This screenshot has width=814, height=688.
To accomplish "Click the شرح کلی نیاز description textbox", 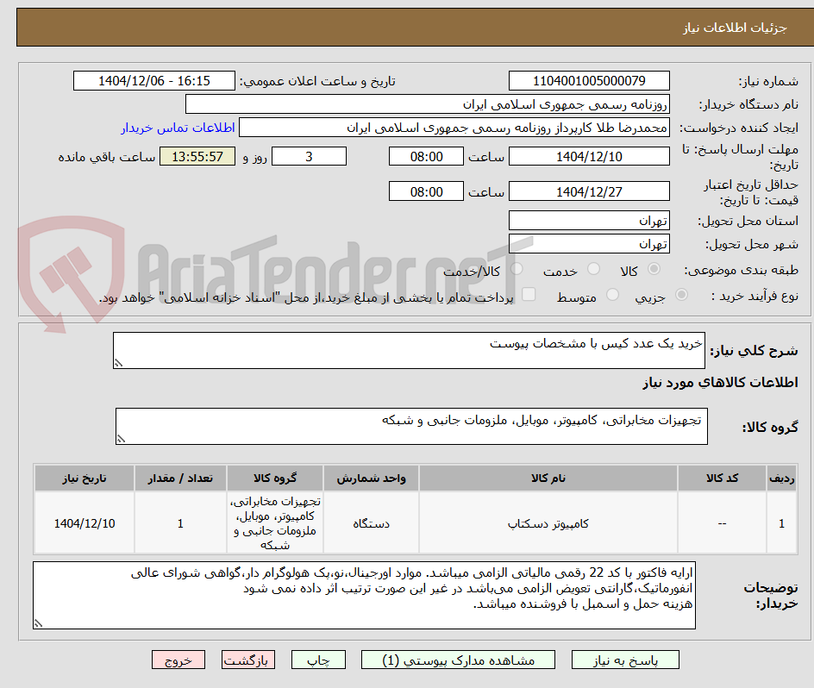I will tap(409, 351).
